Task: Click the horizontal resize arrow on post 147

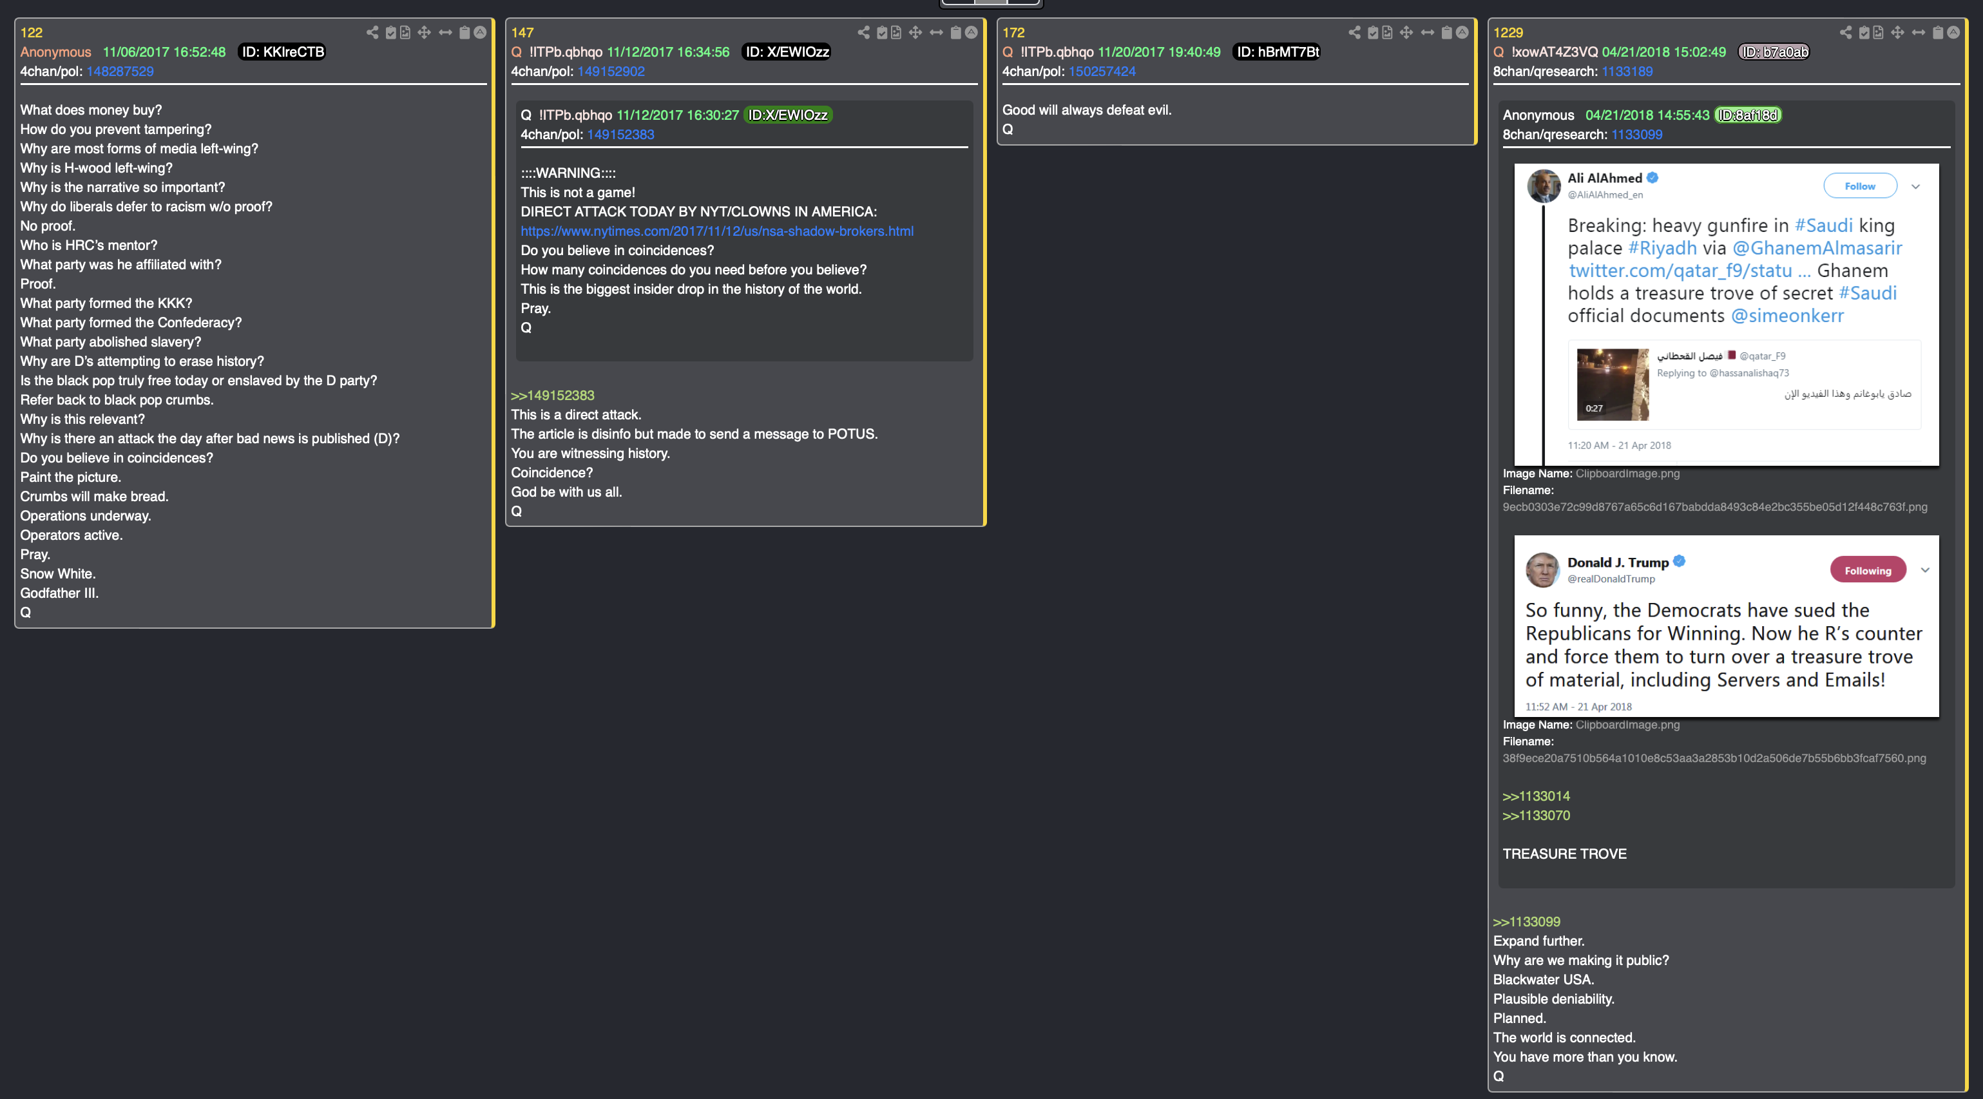Action: (x=936, y=32)
